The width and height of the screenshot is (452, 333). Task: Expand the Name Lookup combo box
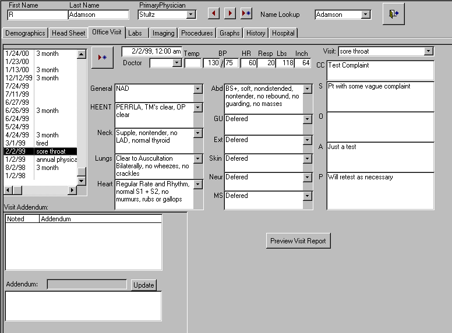(x=366, y=15)
